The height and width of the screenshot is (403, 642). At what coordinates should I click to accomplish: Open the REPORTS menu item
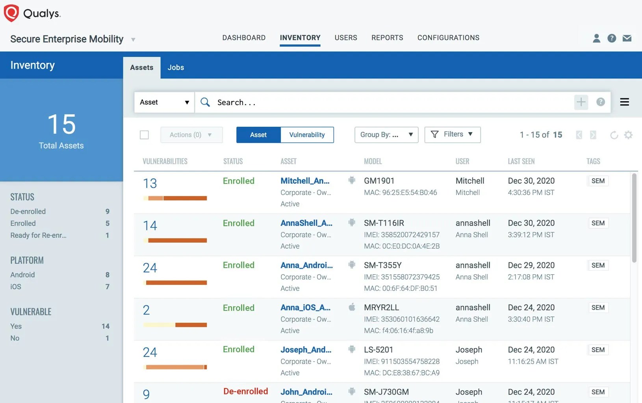[387, 38]
